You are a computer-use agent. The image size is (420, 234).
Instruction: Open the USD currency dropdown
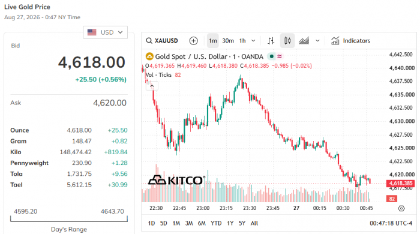pos(105,32)
